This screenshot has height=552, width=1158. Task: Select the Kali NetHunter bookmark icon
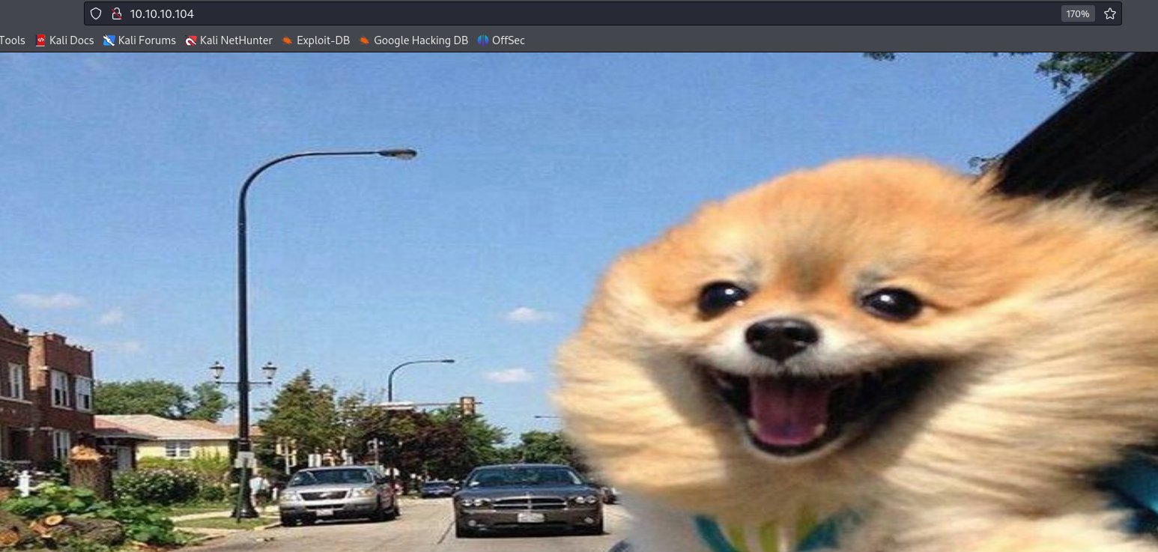click(191, 40)
